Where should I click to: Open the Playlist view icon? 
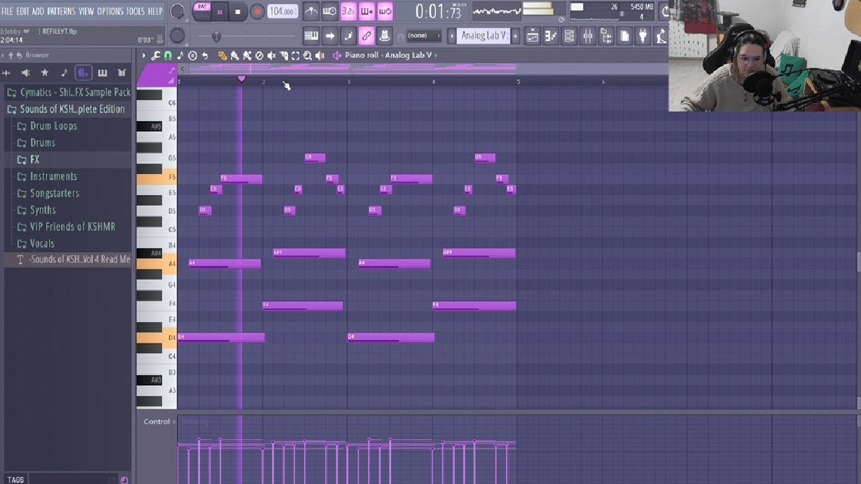(x=532, y=36)
